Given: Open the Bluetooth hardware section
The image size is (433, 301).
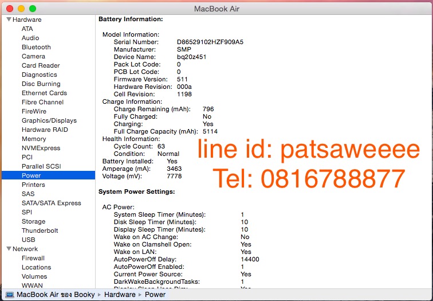Looking at the screenshot, I should [x=36, y=47].
